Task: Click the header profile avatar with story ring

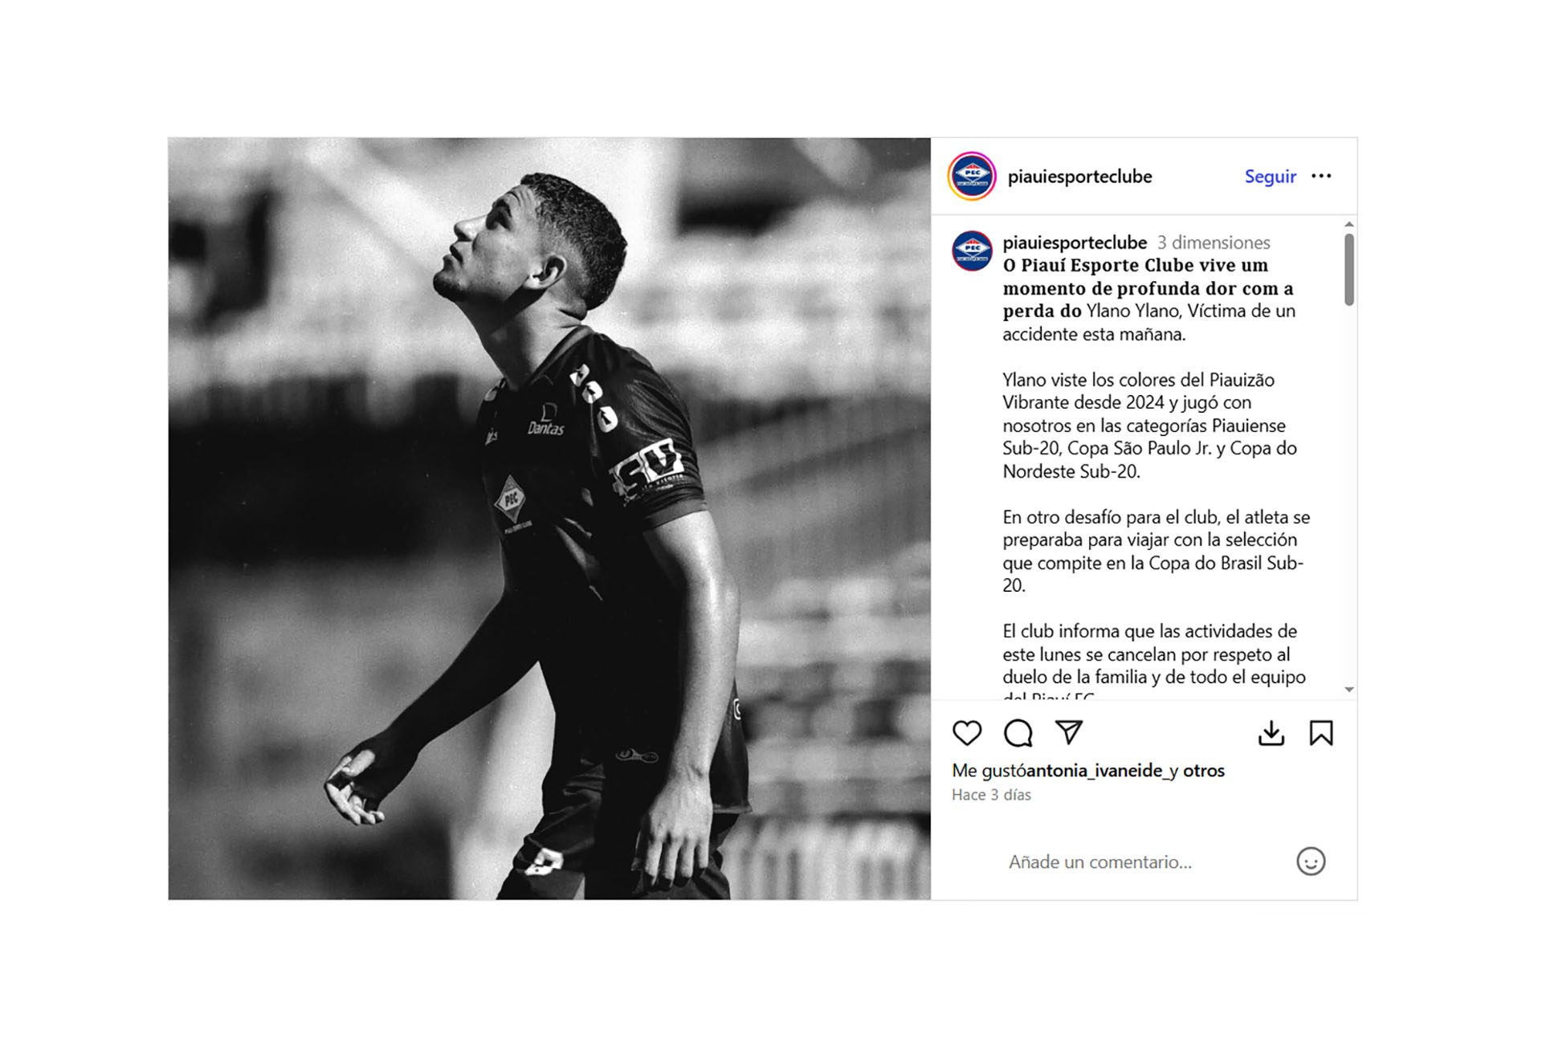Action: coord(972,176)
